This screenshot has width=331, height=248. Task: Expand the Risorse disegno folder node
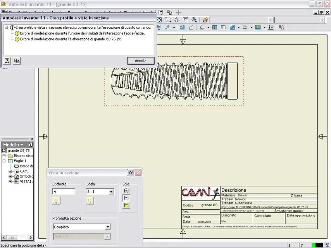click(x=4, y=156)
